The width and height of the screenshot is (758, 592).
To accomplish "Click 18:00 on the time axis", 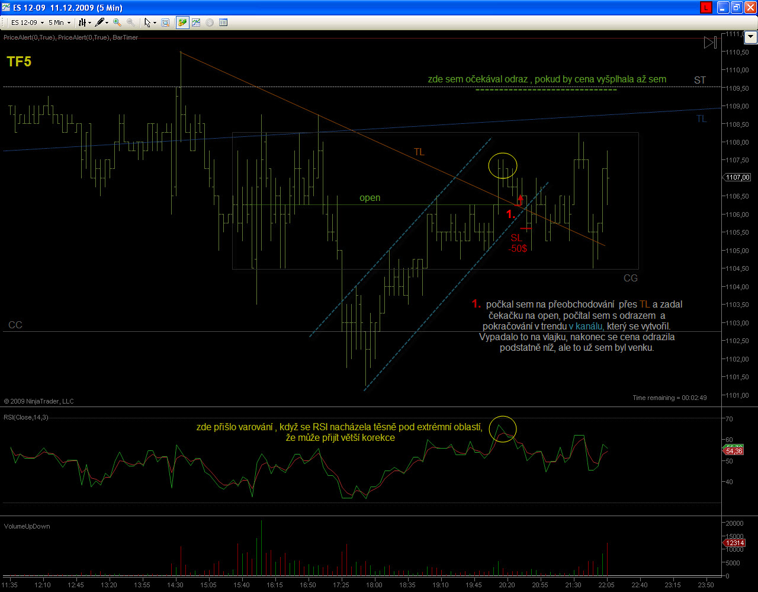I will pos(374,585).
